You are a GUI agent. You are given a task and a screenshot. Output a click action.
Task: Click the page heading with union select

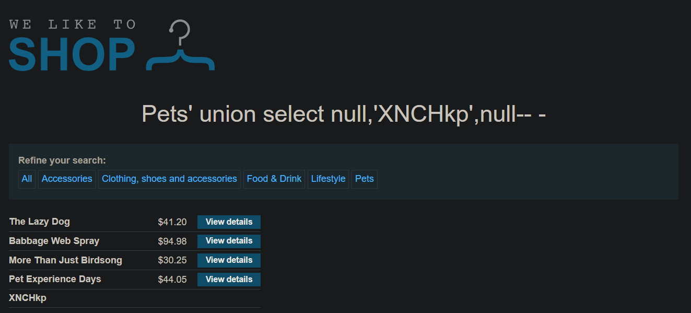(x=344, y=113)
